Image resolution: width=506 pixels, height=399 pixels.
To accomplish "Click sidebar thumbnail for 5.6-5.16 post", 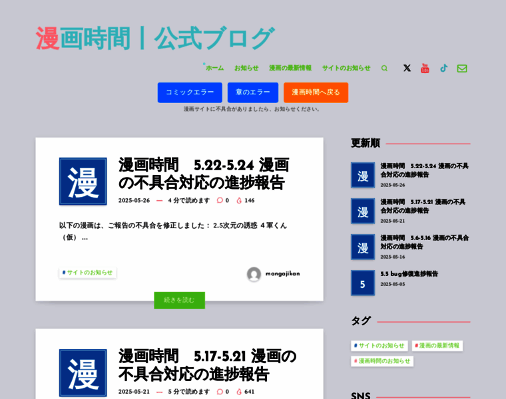I will click(363, 247).
